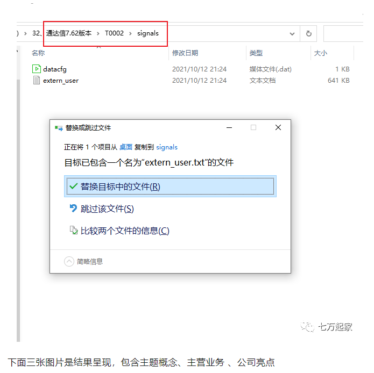Click the copy dialog title bar icon

click(59, 128)
